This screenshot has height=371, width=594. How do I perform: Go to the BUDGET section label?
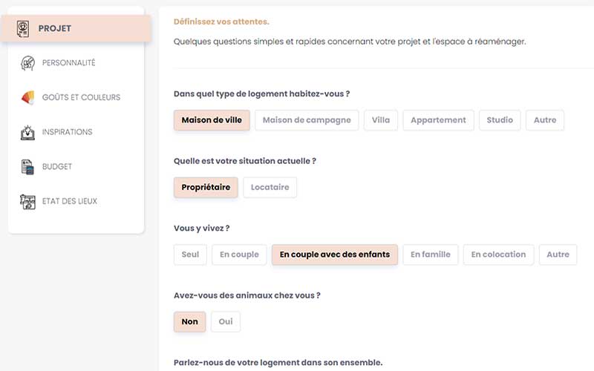tap(57, 166)
